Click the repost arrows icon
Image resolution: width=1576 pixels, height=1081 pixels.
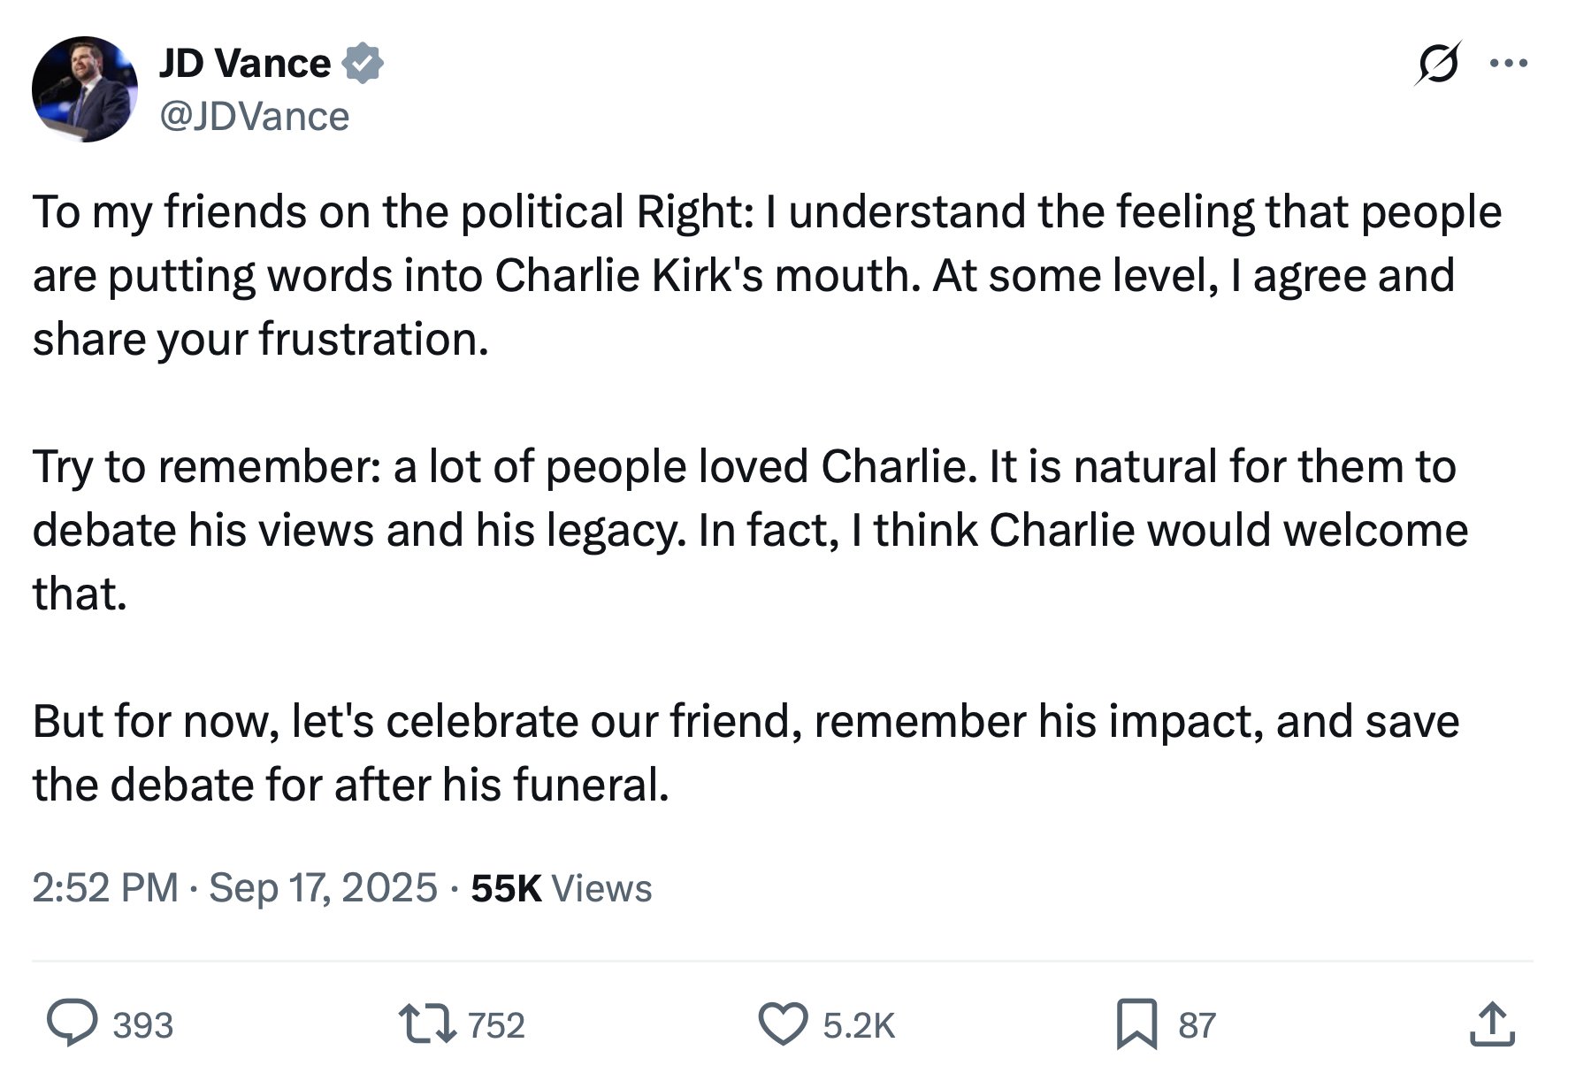click(x=427, y=1024)
